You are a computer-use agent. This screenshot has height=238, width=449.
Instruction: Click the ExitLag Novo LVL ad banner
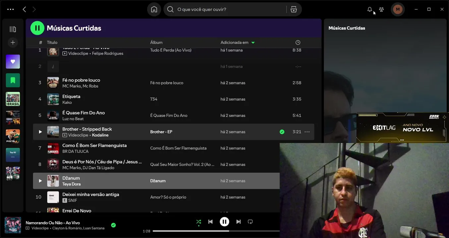point(403,128)
